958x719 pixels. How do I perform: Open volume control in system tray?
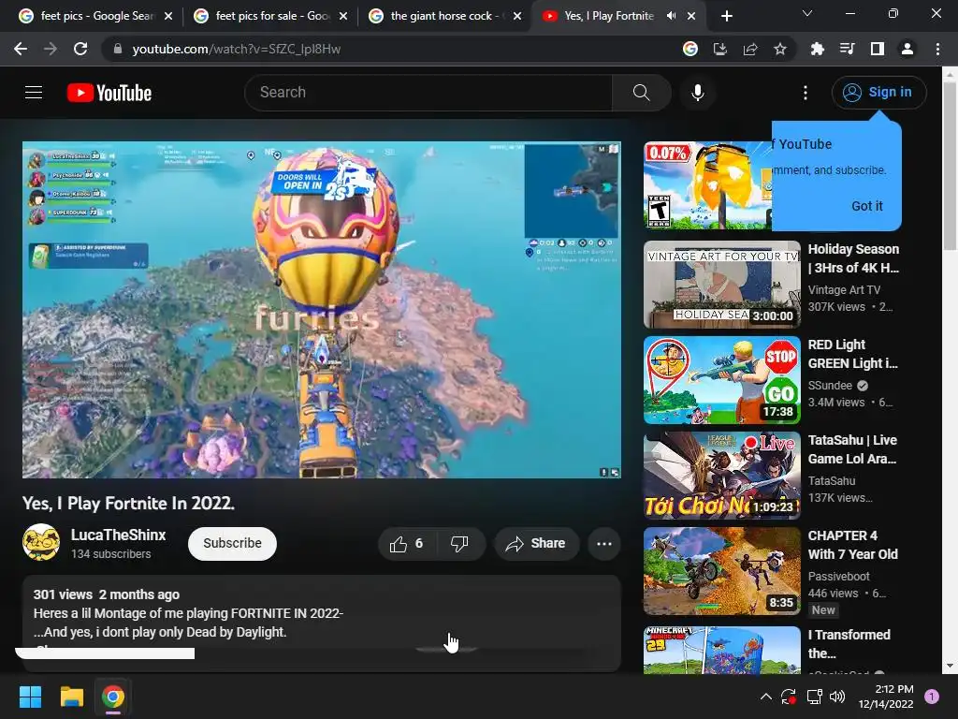837,697
